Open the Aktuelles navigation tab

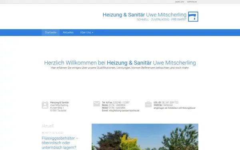click(x=68, y=32)
